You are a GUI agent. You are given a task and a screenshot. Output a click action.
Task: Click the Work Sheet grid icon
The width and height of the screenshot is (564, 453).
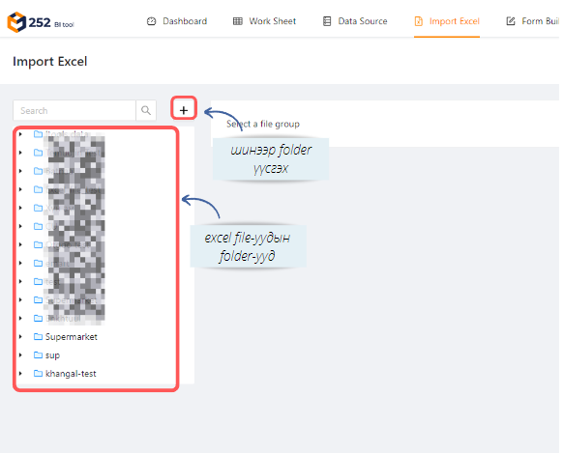coord(238,21)
